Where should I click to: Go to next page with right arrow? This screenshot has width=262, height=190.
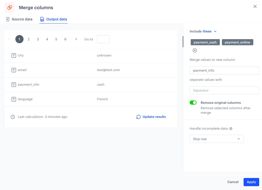point(76,39)
